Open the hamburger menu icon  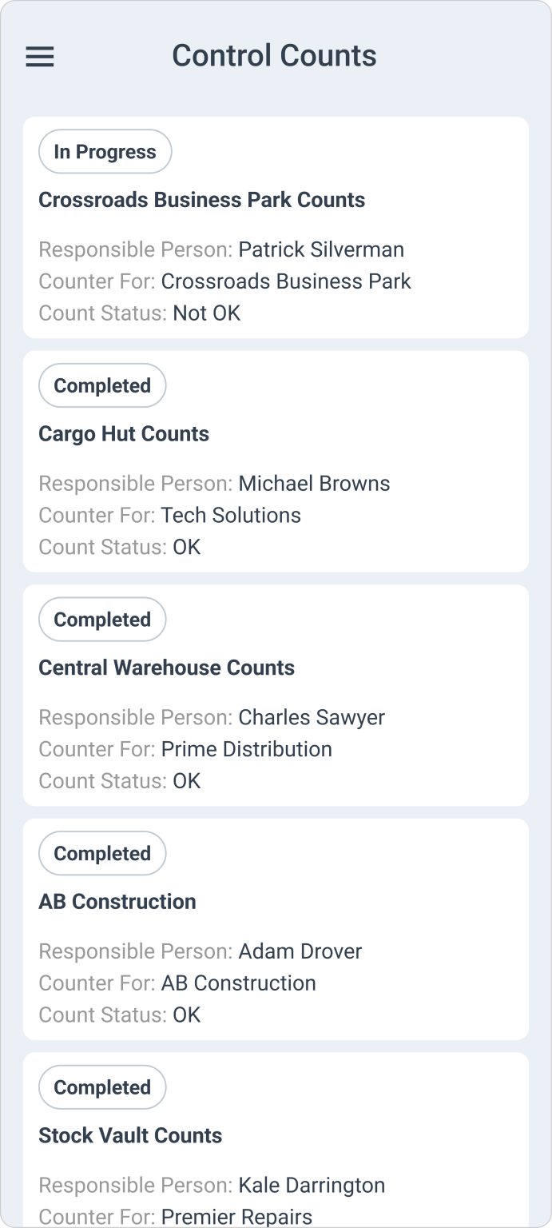click(x=40, y=57)
